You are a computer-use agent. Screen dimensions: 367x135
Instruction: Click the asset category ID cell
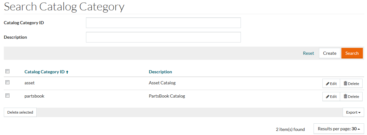29,83
